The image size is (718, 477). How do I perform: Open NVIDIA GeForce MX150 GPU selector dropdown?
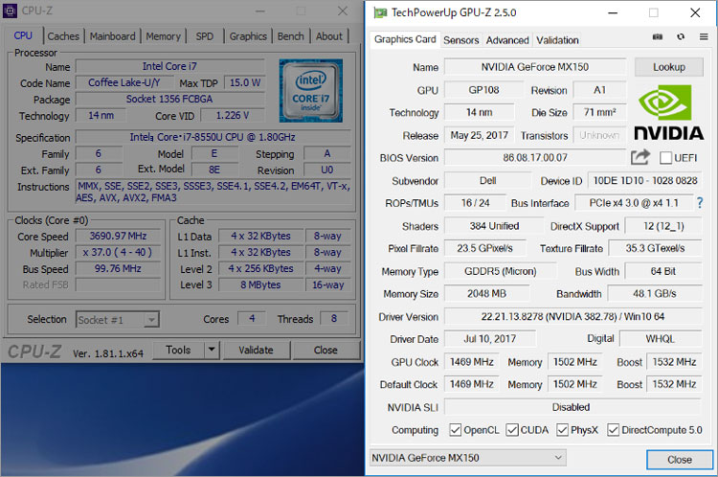point(467,457)
